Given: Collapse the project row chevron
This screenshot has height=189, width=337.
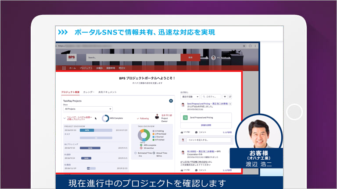Looking at the screenshot, I should (x=65, y=118).
